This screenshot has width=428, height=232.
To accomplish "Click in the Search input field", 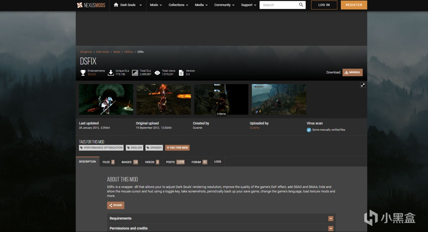I will [279, 5].
